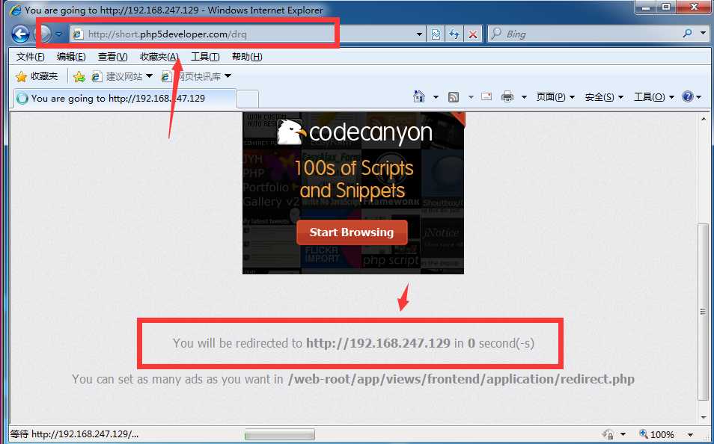This screenshot has height=444, width=714.
Task: Click the http://192.168.247.129 redirect link text
Action: tap(378, 343)
